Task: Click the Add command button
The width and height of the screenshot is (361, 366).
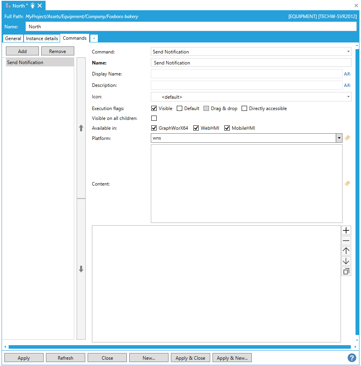Action: pos(22,51)
